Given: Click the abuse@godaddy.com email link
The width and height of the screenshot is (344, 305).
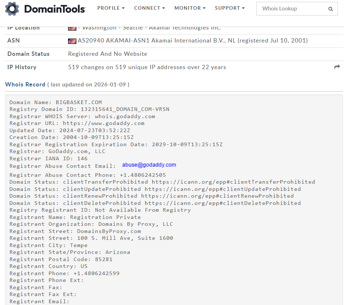Looking at the screenshot, I should [149, 165].
